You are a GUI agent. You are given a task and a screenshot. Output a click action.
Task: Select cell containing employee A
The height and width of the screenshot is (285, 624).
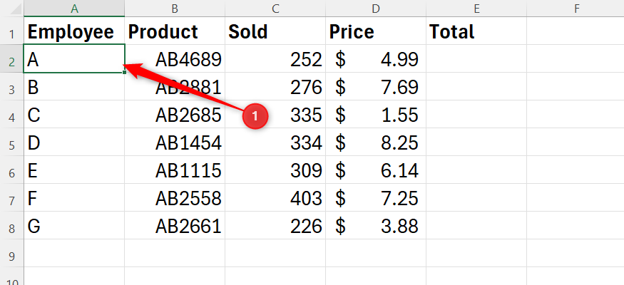pyautogui.click(x=74, y=59)
